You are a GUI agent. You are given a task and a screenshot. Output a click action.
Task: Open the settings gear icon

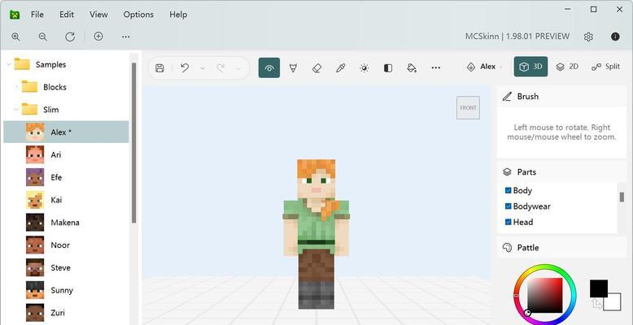tap(588, 37)
